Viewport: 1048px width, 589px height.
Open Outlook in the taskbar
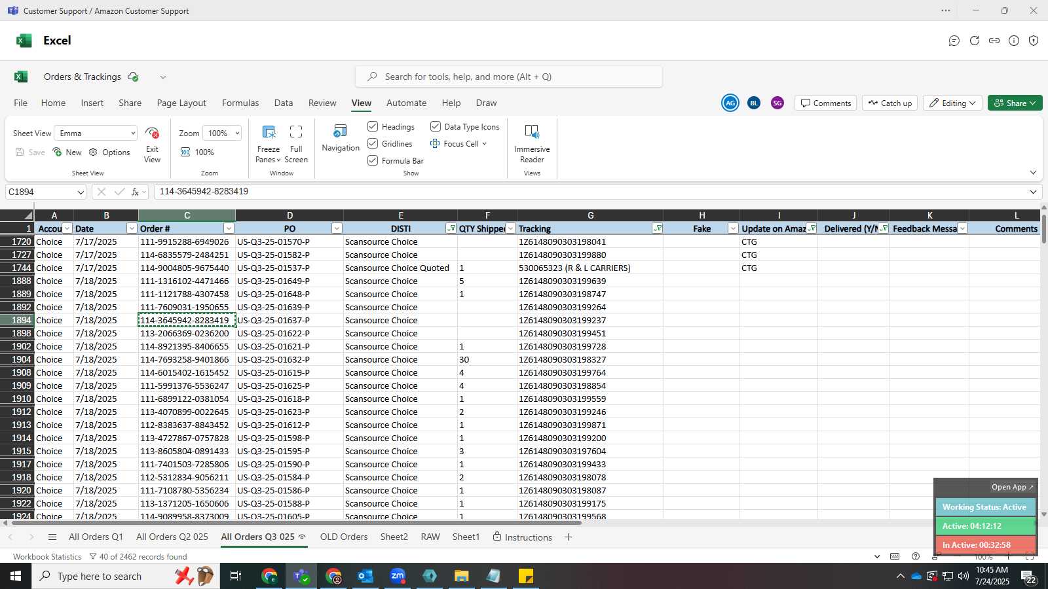click(x=365, y=576)
